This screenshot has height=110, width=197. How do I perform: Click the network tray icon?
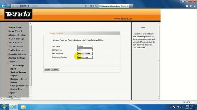click(x=178, y=107)
